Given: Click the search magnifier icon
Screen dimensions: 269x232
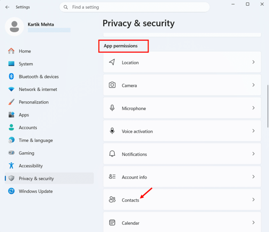Looking at the screenshot, I should coord(65,7).
